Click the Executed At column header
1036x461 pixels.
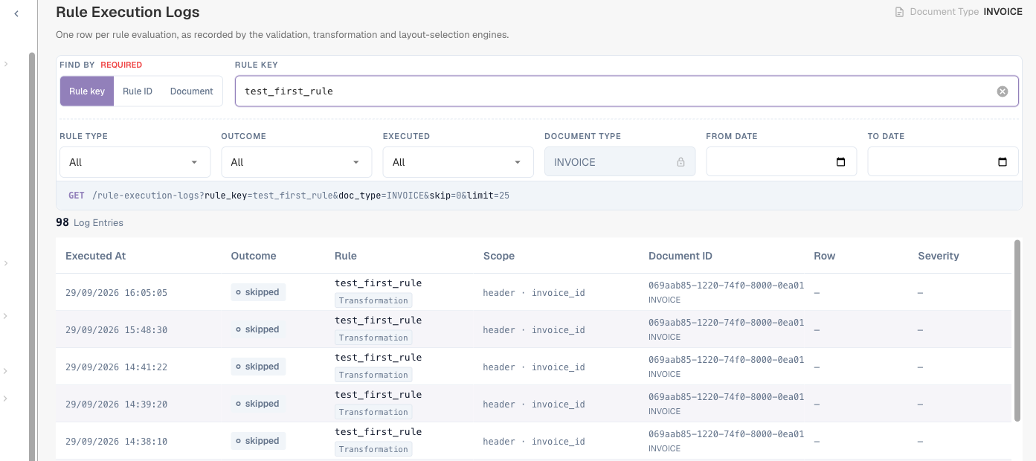(96, 256)
